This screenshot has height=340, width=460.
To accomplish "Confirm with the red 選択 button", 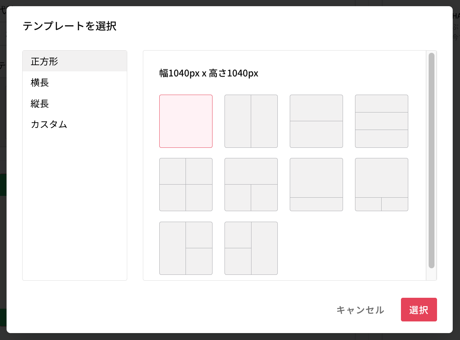I will tap(419, 310).
